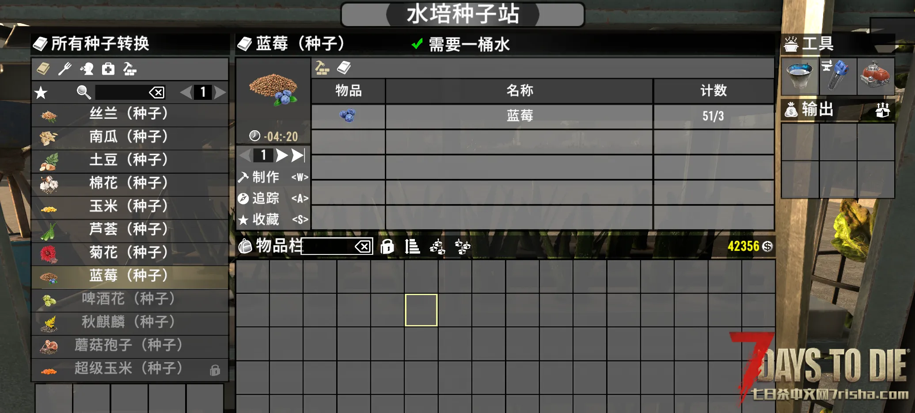
Task: Toggle the favorites star filter
Action: click(x=41, y=92)
